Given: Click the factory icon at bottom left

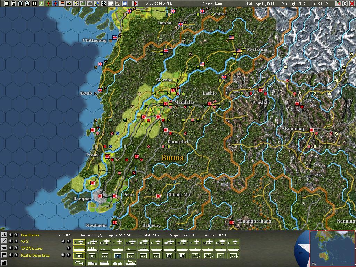Looking at the screenshot, I should [4, 263].
